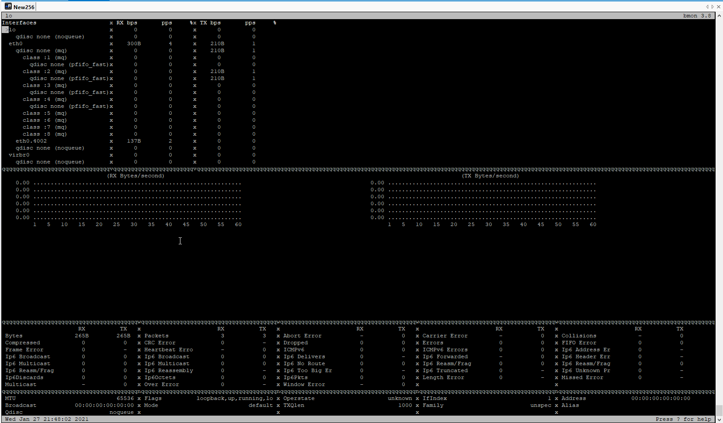Click the Frame Error statistic label

(24, 350)
